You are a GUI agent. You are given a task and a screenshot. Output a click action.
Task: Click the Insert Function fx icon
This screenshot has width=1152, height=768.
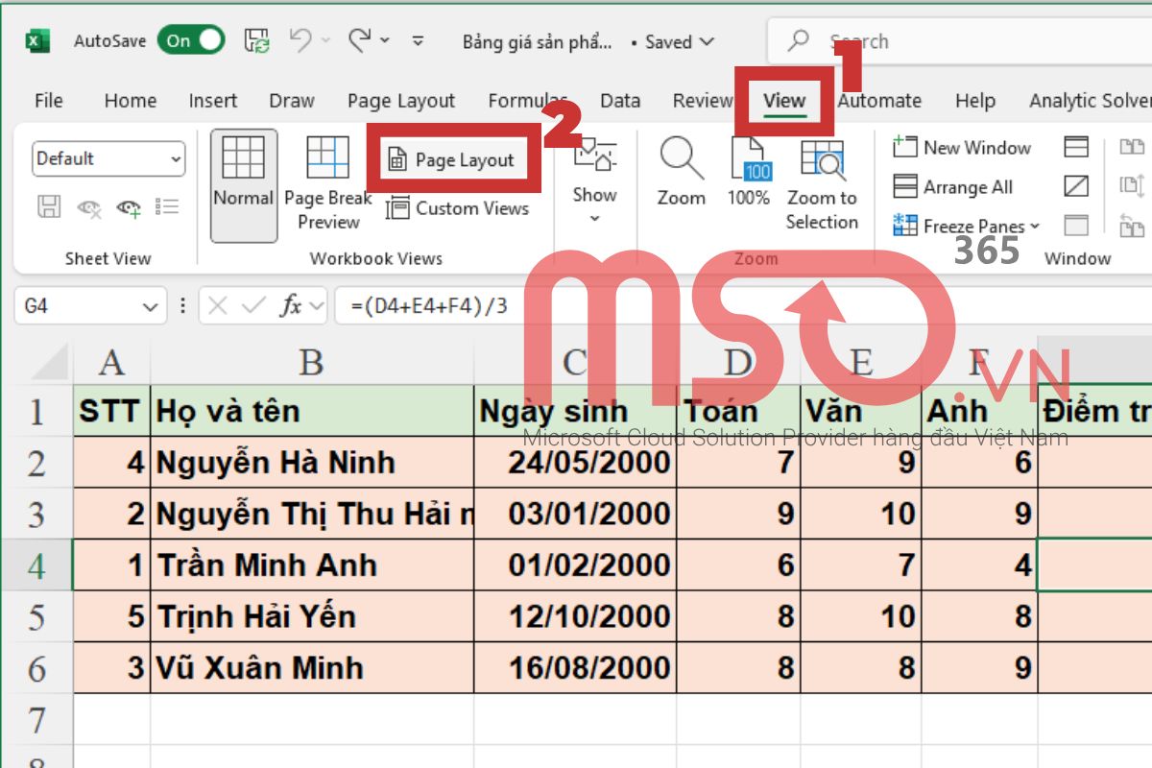pyautogui.click(x=291, y=306)
